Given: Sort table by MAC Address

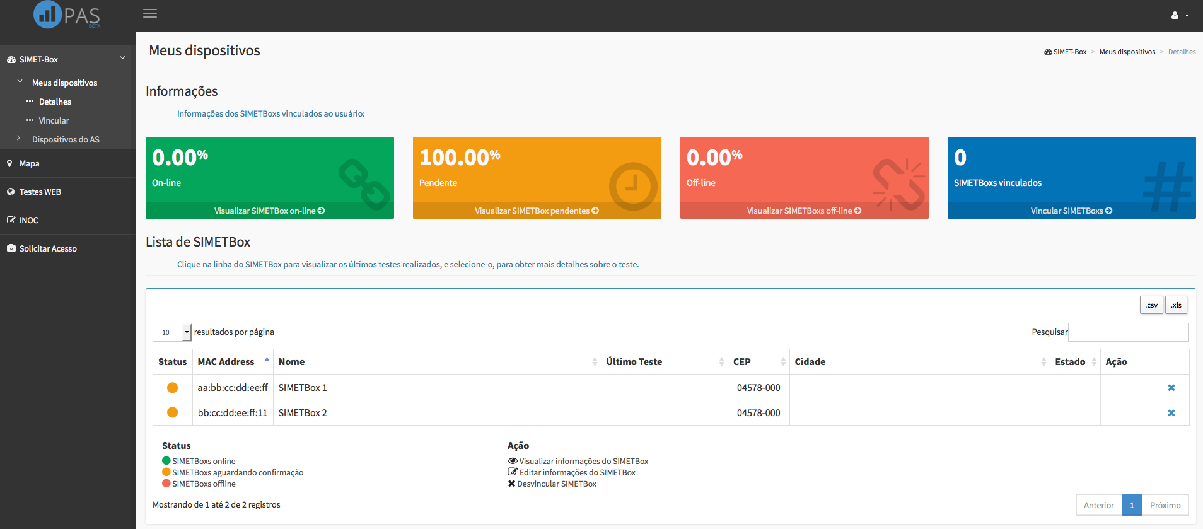Looking at the screenshot, I should click(233, 362).
